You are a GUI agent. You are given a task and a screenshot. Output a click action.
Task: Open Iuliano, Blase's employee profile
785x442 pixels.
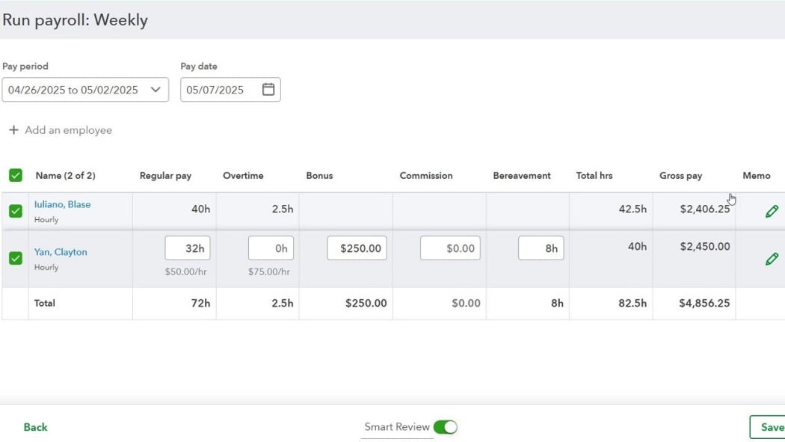click(63, 203)
